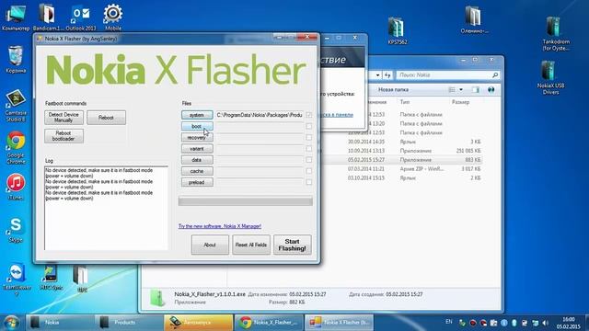Click the boot file browse button

click(x=197, y=126)
